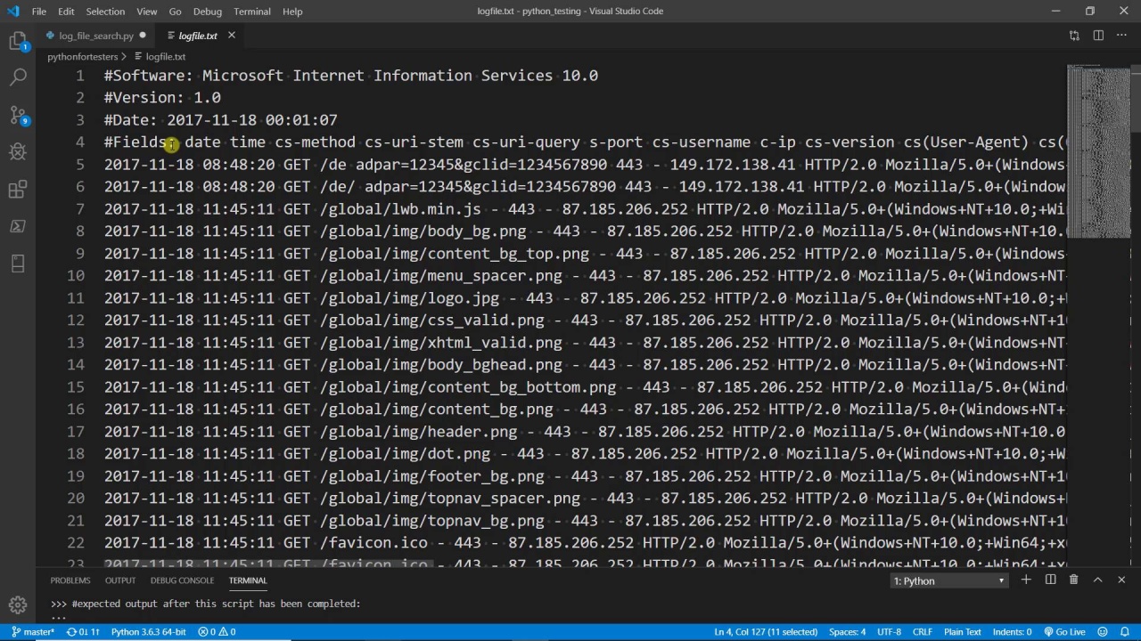
Task: Open the Debug menu
Action: tap(207, 12)
